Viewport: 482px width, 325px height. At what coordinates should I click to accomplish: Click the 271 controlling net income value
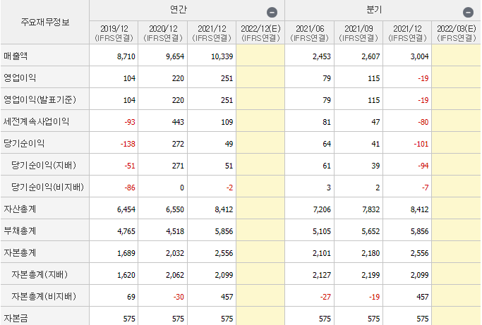[178, 166]
